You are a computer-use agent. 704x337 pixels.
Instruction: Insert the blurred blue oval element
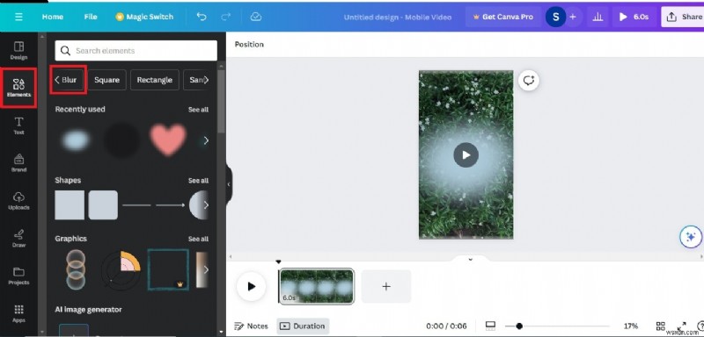pyautogui.click(x=76, y=140)
